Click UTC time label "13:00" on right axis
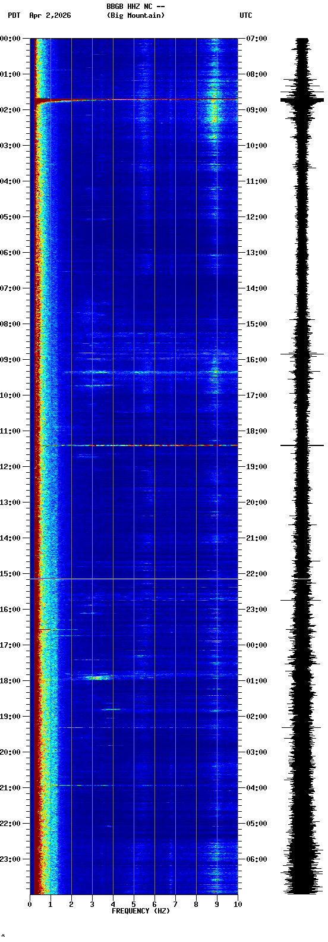The height and width of the screenshot is (942, 328). pos(257,253)
